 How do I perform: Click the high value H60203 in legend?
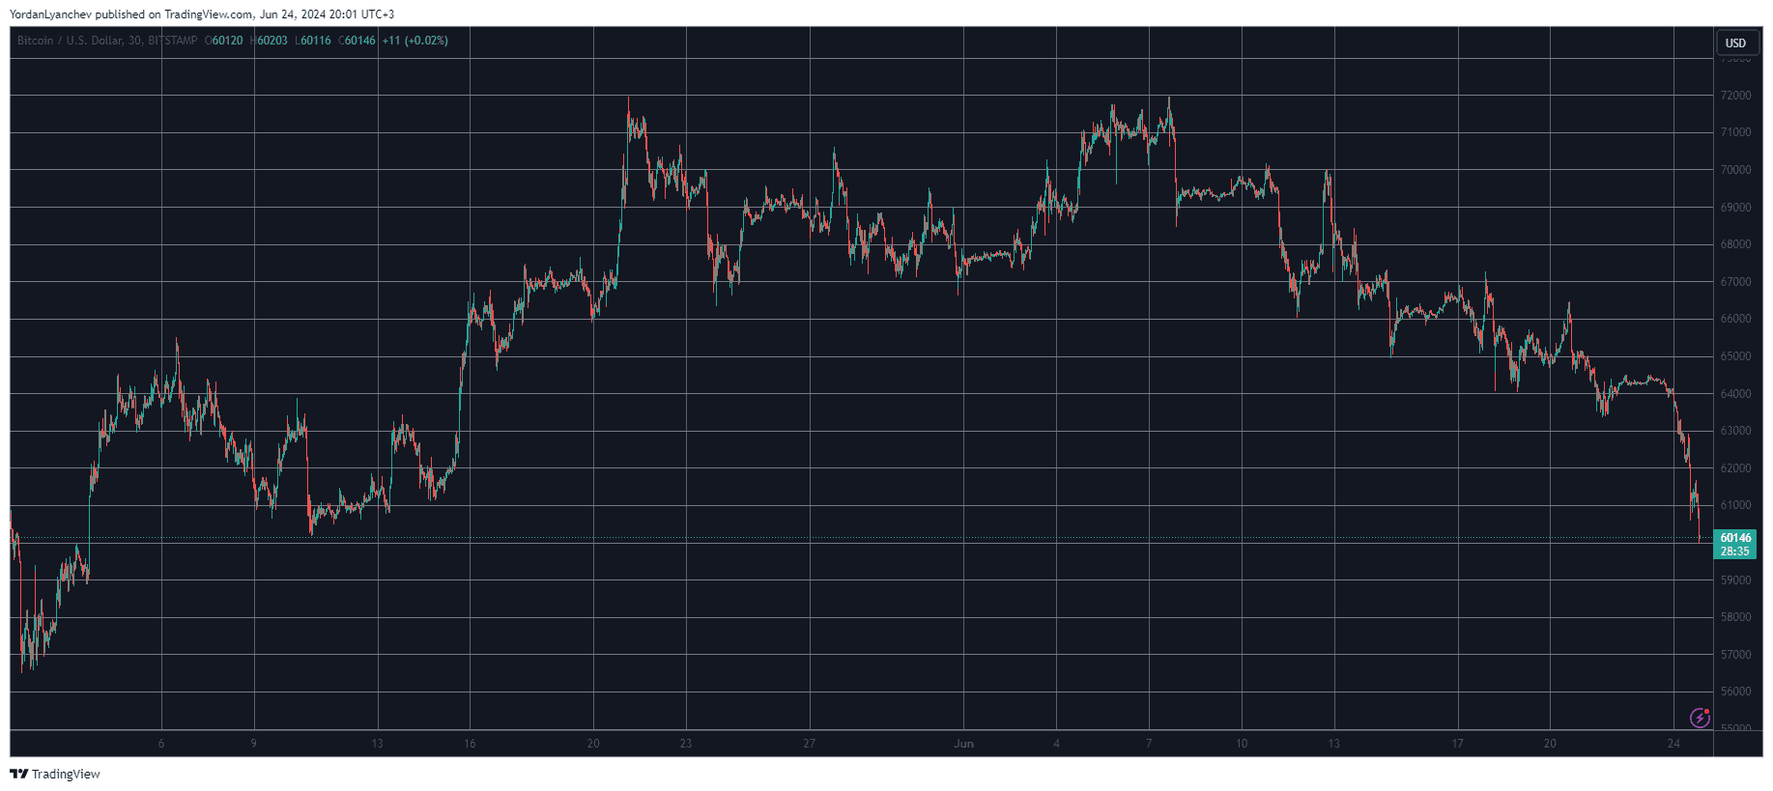coord(269,41)
